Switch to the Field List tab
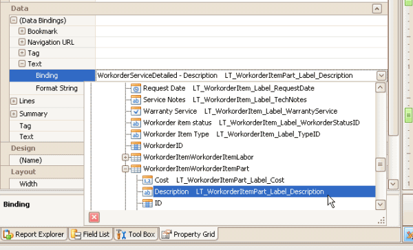The height and width of the screenshot is (250, 413). click(x=91, y=234)
